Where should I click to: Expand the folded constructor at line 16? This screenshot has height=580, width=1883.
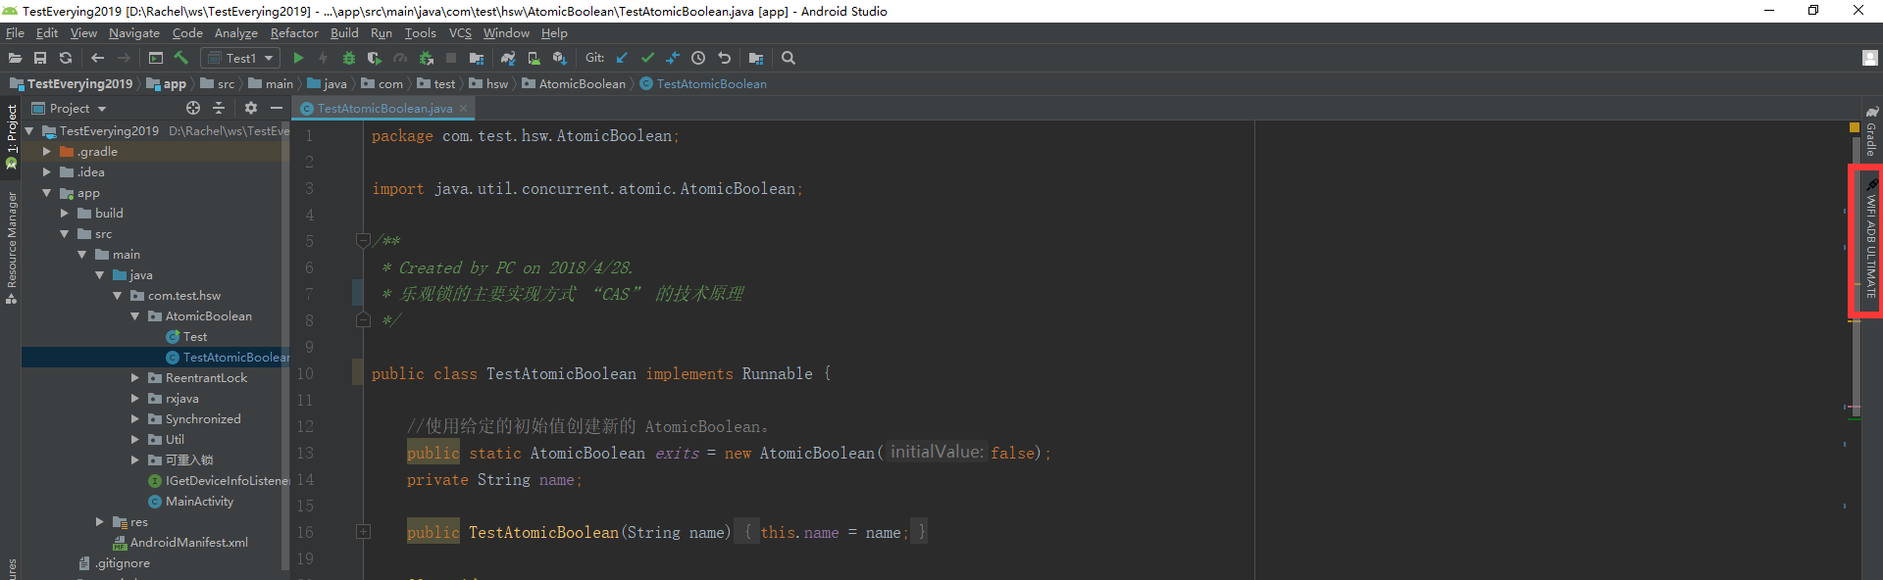pos(363,532)
